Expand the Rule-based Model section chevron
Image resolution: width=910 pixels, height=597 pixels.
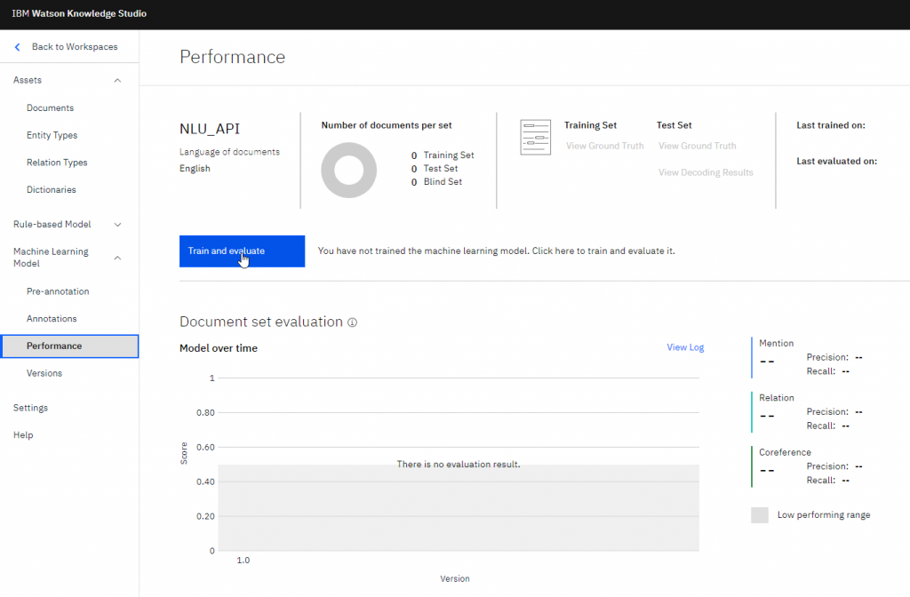[x=118, y=225]
